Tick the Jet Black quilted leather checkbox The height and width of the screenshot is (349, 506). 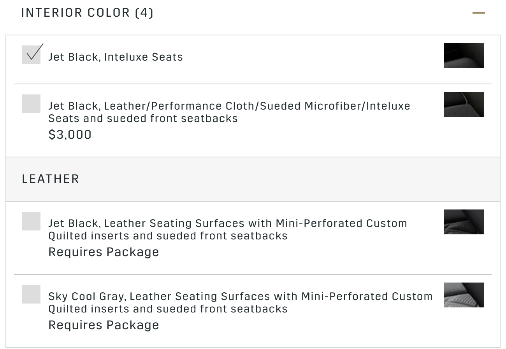(31, 221)
